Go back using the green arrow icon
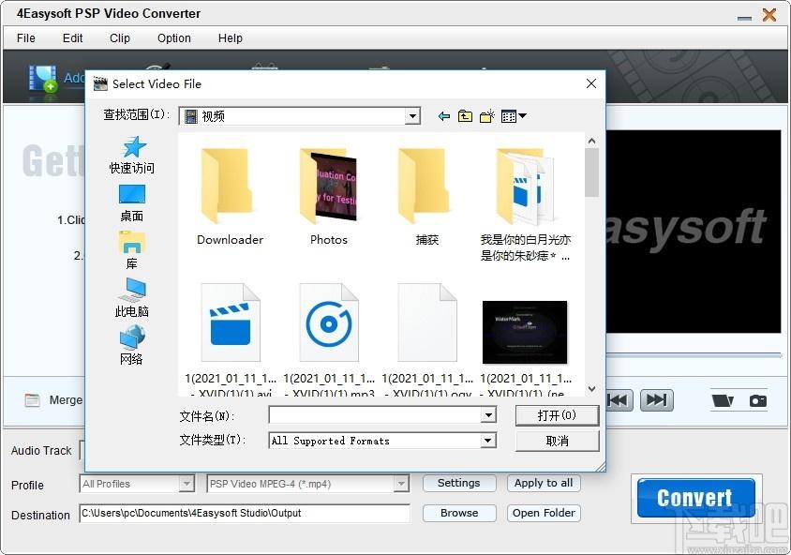The image size is (791, 555). tap(444, 116)
